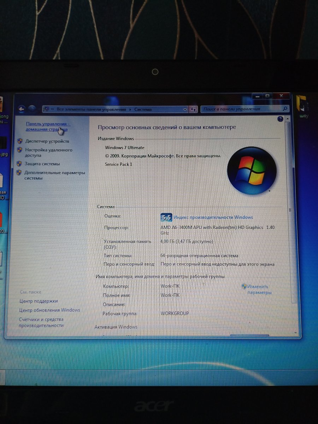Select the Система breadcrumb in address bar
Image resolution: width=318 pixels, height=424 pixels.
[x=143, y=110]
